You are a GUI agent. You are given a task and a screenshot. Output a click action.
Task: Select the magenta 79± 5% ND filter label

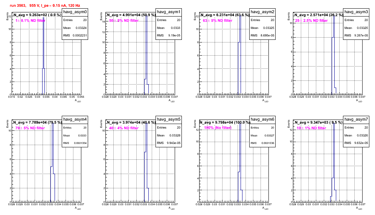[30, 128]
